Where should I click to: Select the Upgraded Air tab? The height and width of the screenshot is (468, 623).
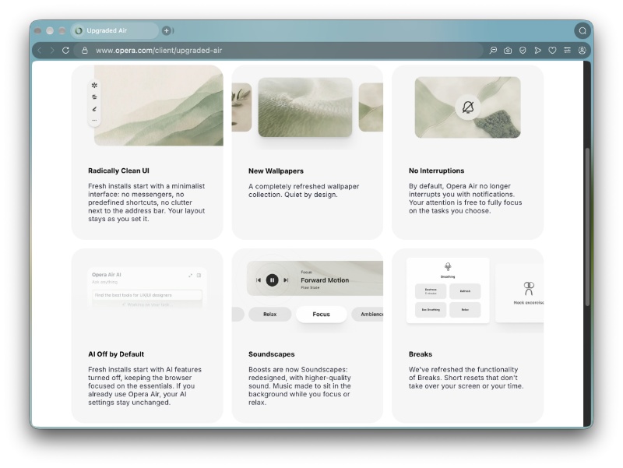coord(114,30)
